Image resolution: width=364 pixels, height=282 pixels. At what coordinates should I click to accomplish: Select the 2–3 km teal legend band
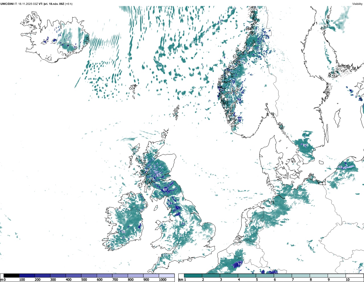(x=211, y=276)
